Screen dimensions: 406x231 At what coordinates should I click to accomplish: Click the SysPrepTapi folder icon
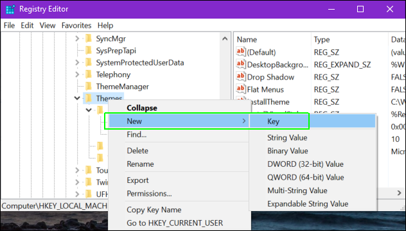[89, 51]
